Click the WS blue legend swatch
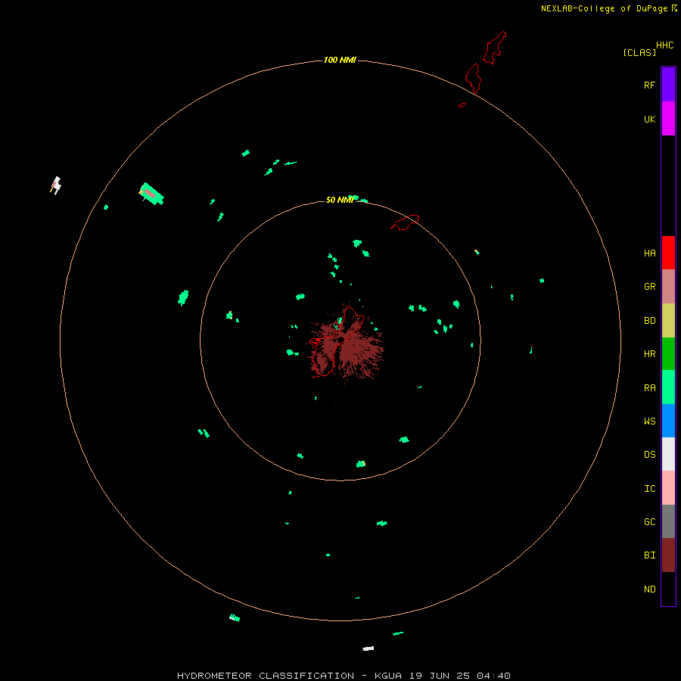This screenshot has height=681, width=681. (668, 421)
